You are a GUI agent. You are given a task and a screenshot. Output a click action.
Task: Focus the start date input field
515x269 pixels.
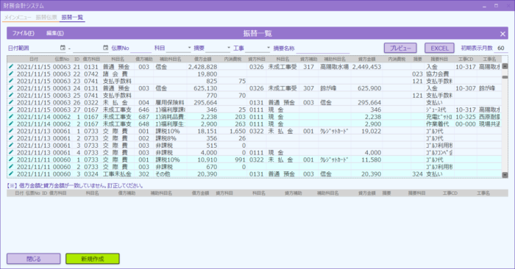click(x=45, y=49)
